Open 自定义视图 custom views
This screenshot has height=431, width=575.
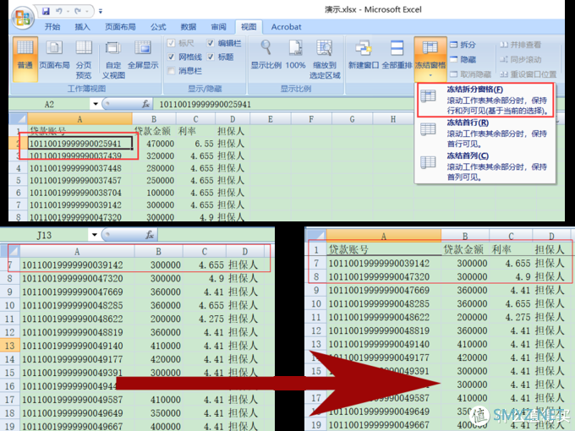113,59
